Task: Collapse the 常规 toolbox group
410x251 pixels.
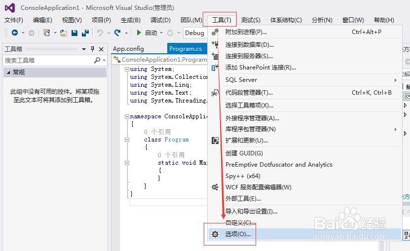Action: (8, 72)
